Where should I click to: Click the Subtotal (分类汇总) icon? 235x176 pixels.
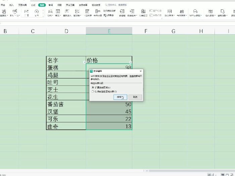click(143, 11)
